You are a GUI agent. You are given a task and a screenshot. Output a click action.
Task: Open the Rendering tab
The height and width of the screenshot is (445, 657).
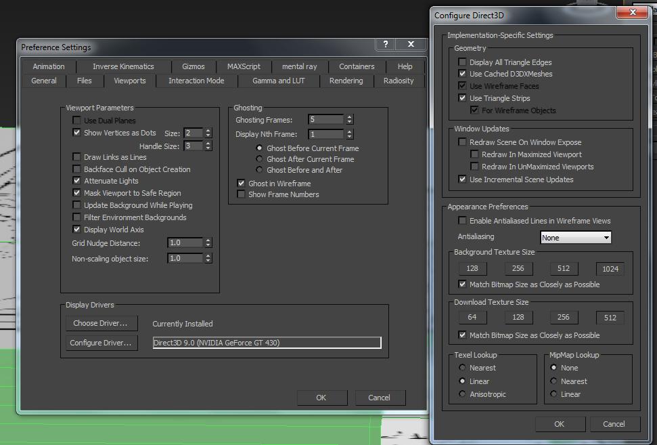click(x=346, y=81)
